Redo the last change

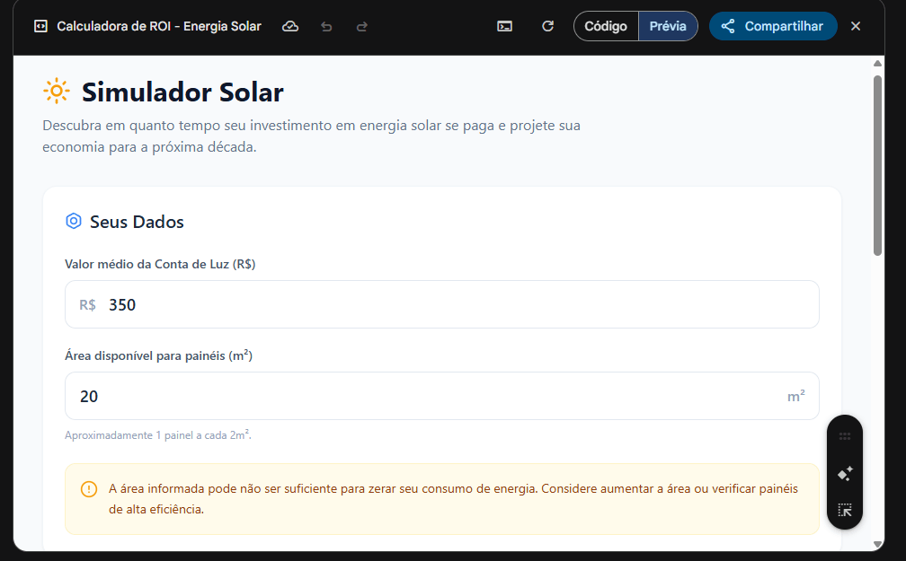[361, 27]
